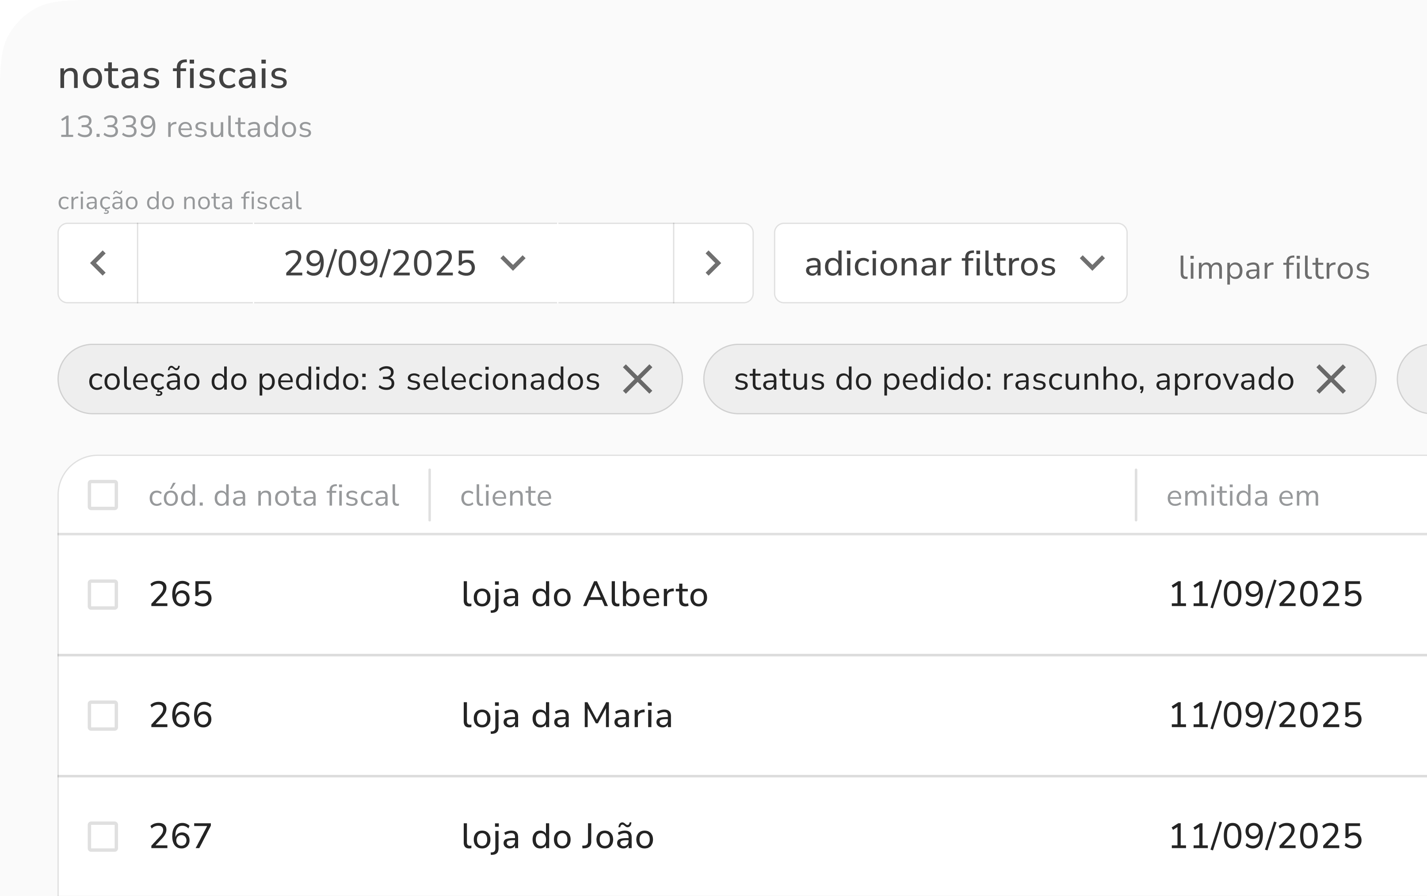Toggle the select-all checkbox in table header
The height and width of the screenshot is (896, 1427).
(x=104, y=496)
